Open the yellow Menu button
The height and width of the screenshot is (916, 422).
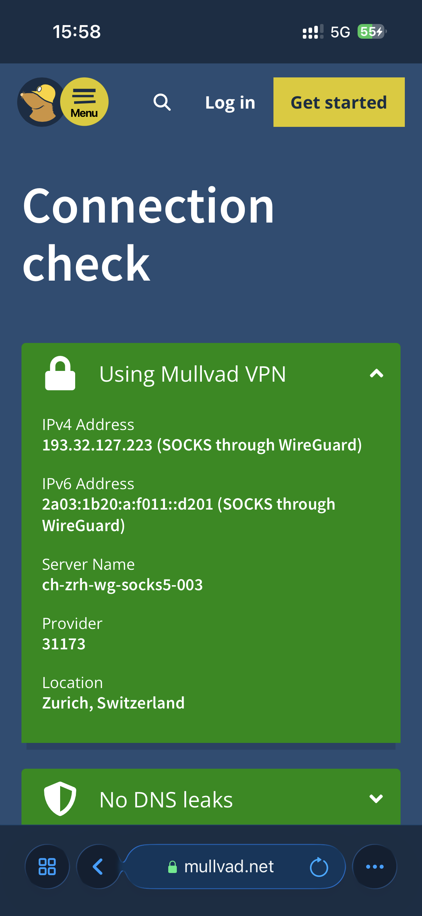point(84,102)
